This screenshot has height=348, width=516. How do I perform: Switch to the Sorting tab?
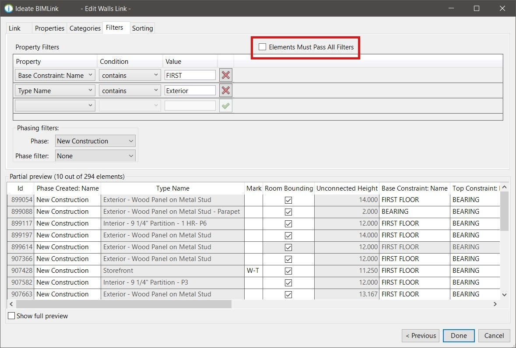point(143,28)
